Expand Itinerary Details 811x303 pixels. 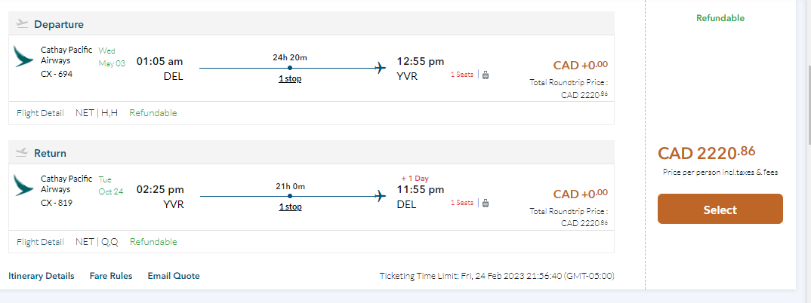(x=42, y=276)
